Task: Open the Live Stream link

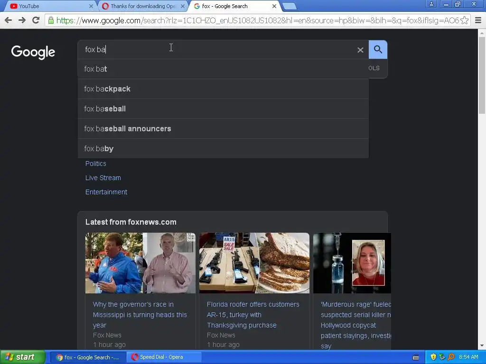Action: tap(103, 178)
